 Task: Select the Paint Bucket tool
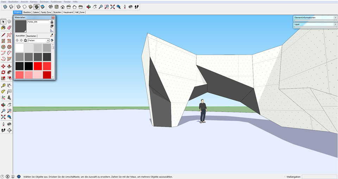click(x=3, y=27)
